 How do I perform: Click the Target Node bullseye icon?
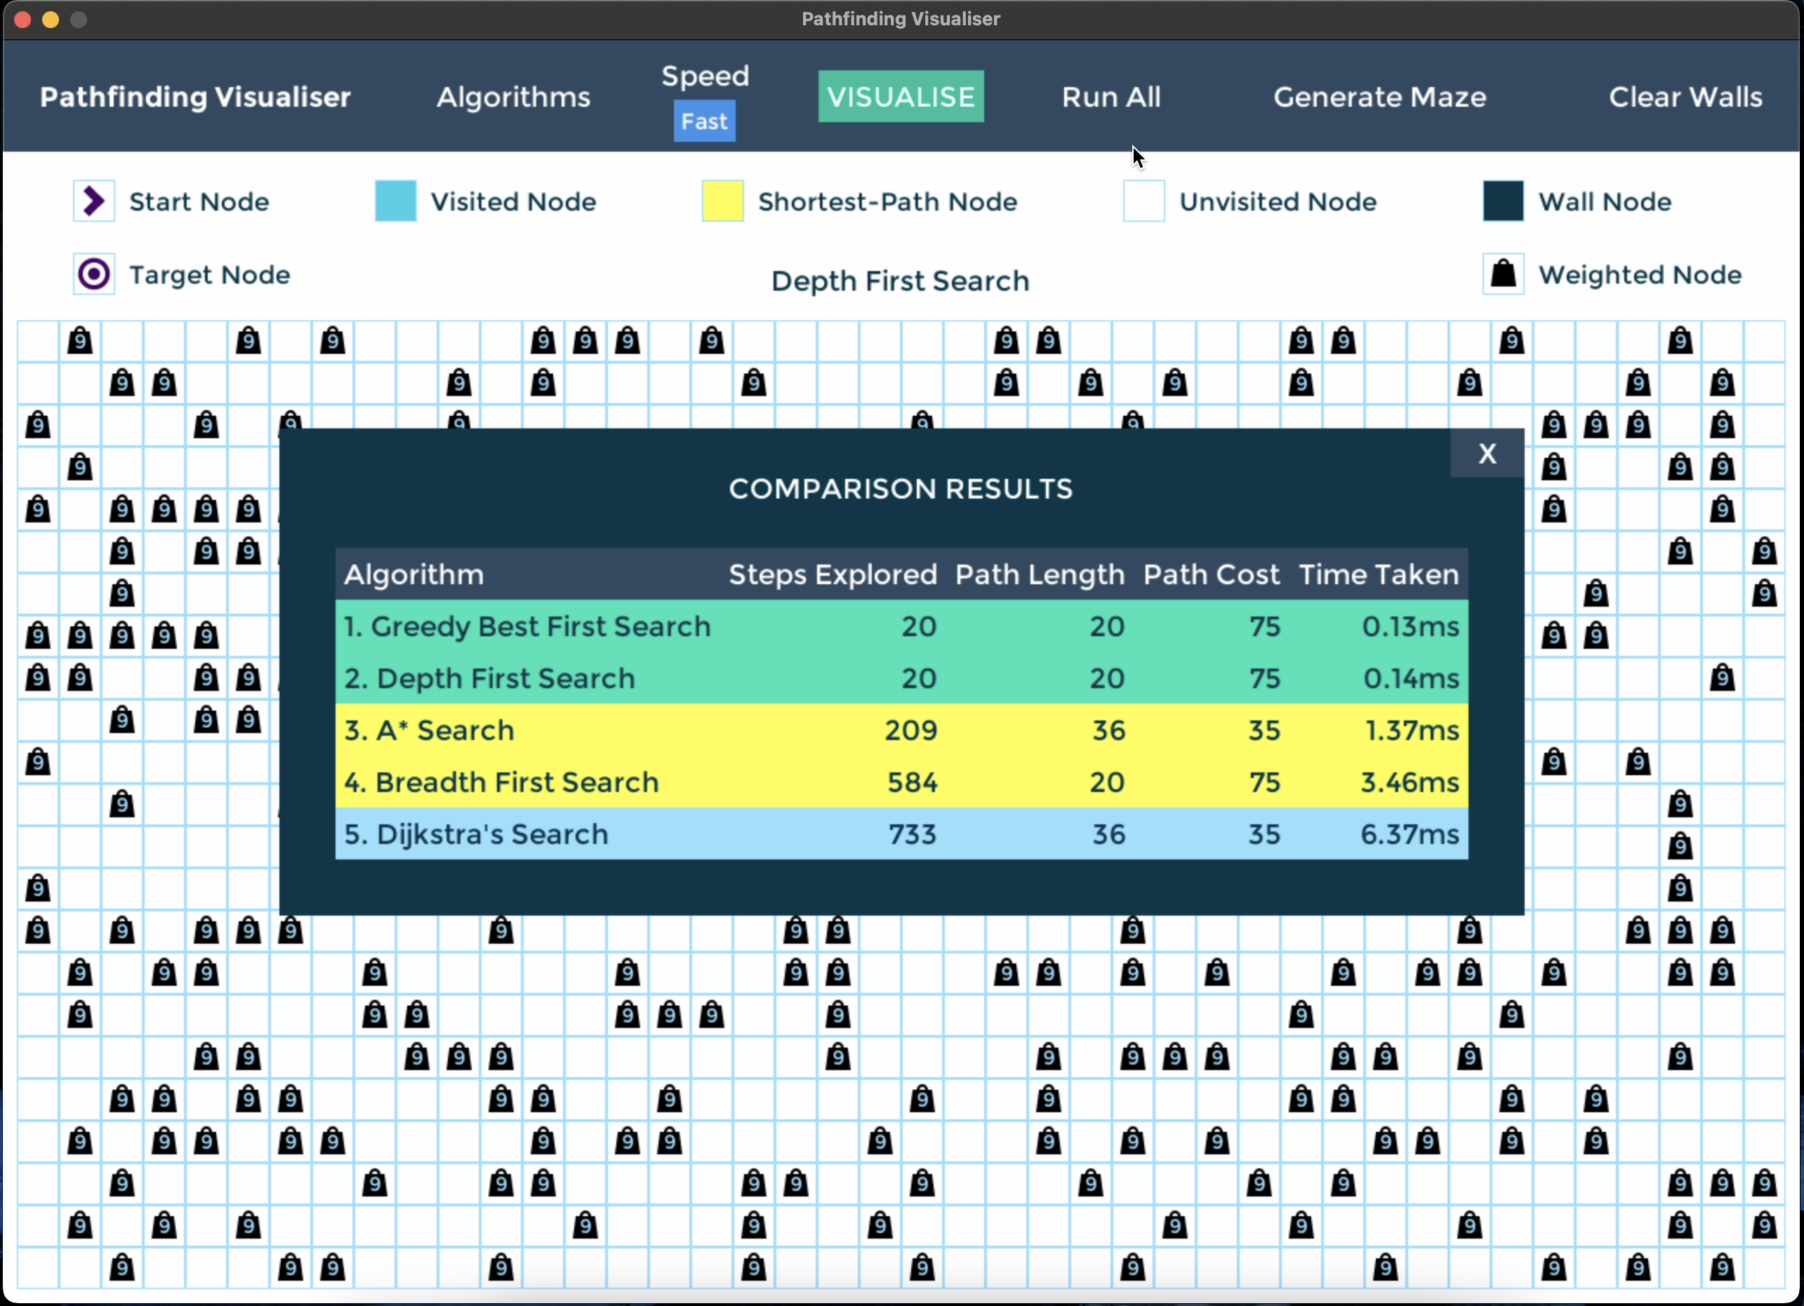click(x=94, y=275)
